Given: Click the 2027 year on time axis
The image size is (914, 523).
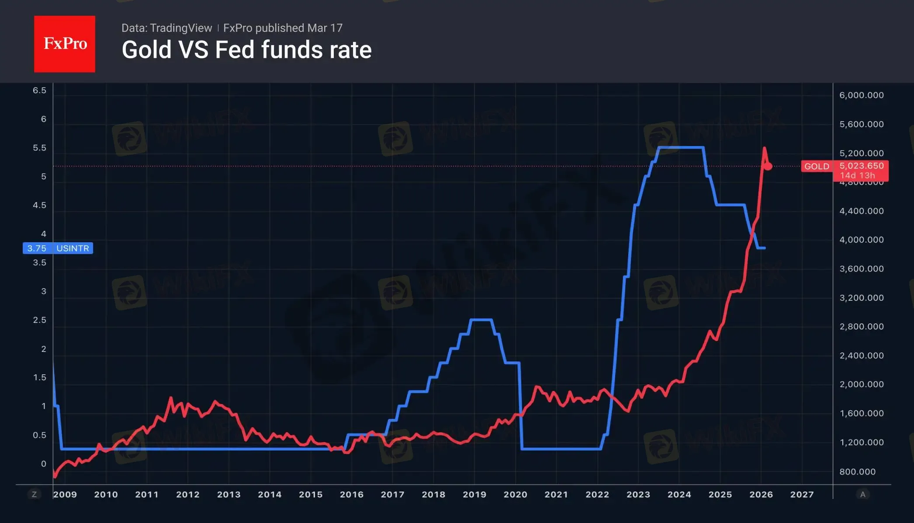Looking at the screenshot, I should (x=802, y=494).
